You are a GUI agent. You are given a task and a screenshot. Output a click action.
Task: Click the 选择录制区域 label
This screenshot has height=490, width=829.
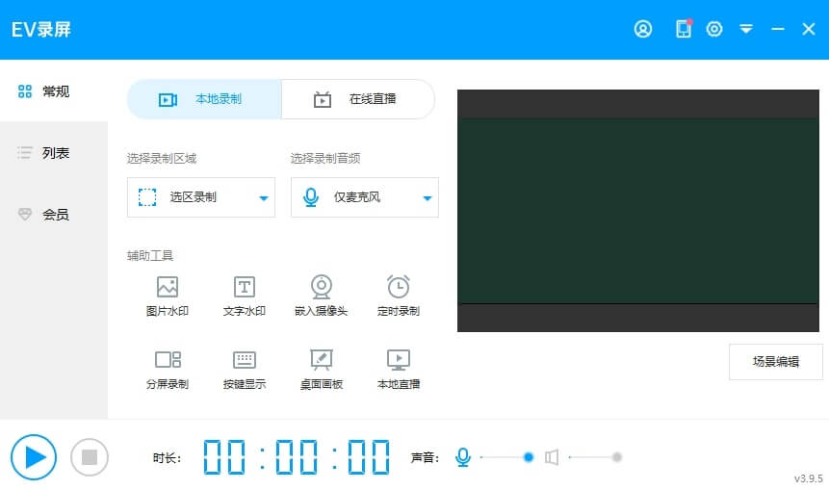click(162, 158)
